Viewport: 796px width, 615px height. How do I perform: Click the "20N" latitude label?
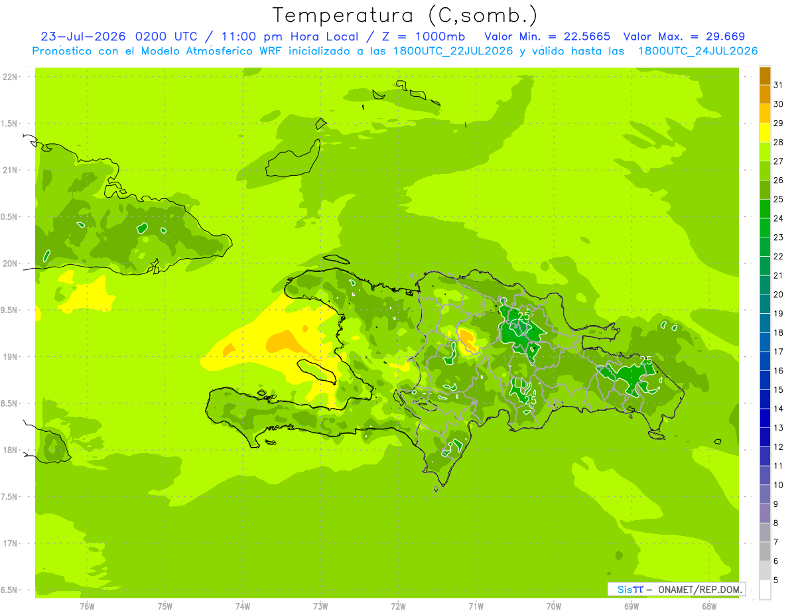coord(10,263)
